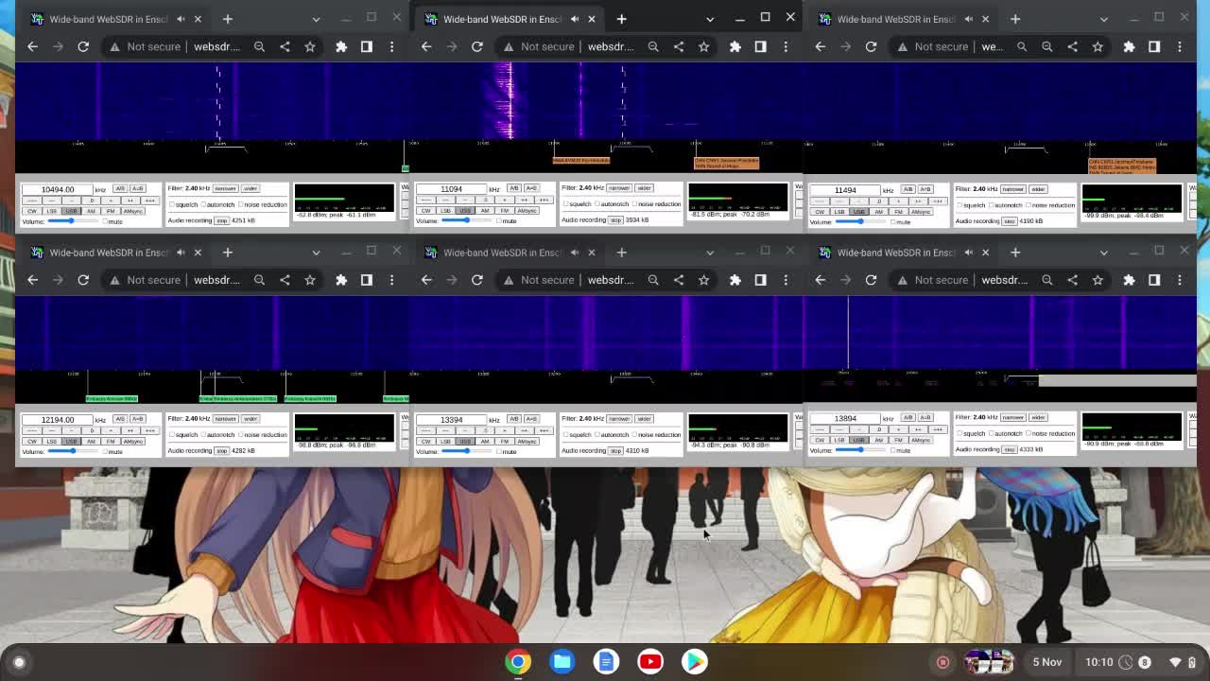Launch Google Docs from the shelf

click(606, 661)
